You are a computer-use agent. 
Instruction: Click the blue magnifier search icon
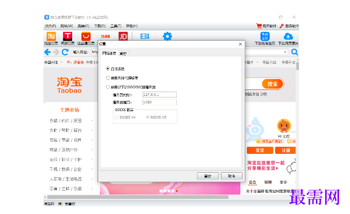[x=295, y=52]
